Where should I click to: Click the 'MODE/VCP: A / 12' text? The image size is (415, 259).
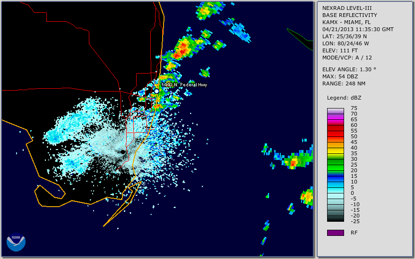click(347, 58)
